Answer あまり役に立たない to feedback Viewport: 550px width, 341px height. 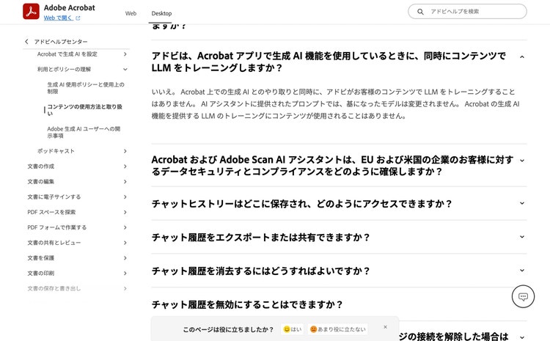pyautogui.click(x=338, y=329)
